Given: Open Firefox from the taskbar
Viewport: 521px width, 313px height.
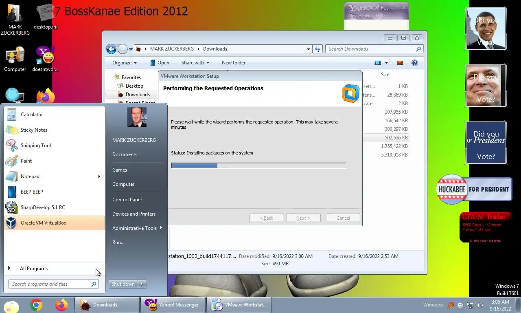Looking at the screenshot, I should (61, 305).
